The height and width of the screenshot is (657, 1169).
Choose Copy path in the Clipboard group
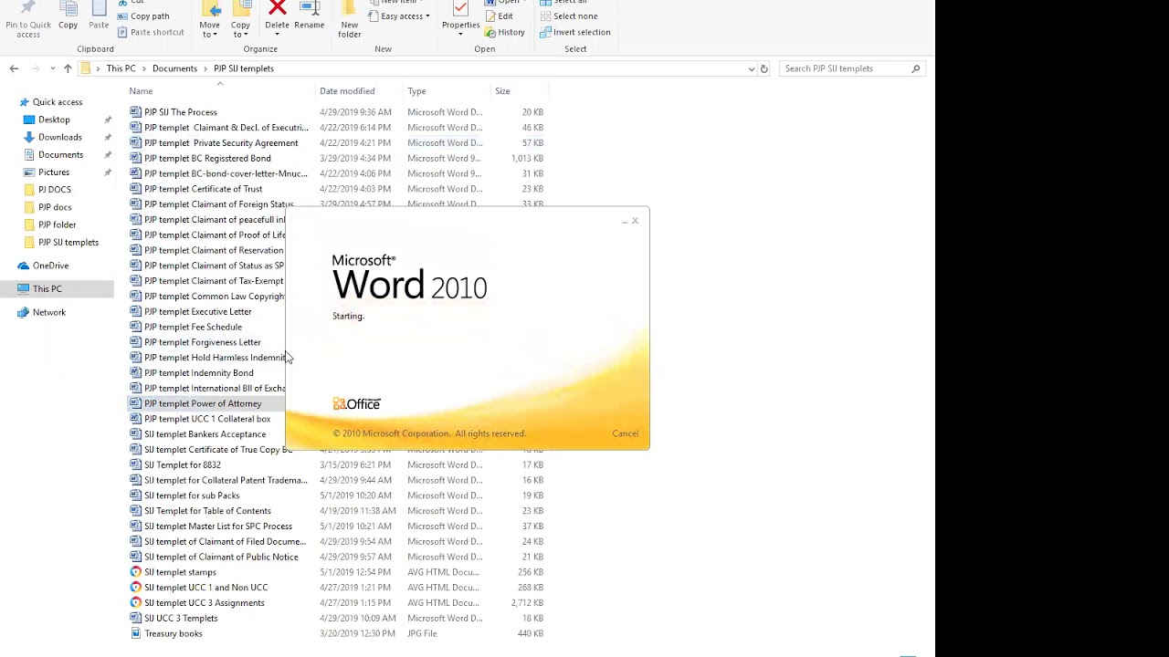pos(143,16)
